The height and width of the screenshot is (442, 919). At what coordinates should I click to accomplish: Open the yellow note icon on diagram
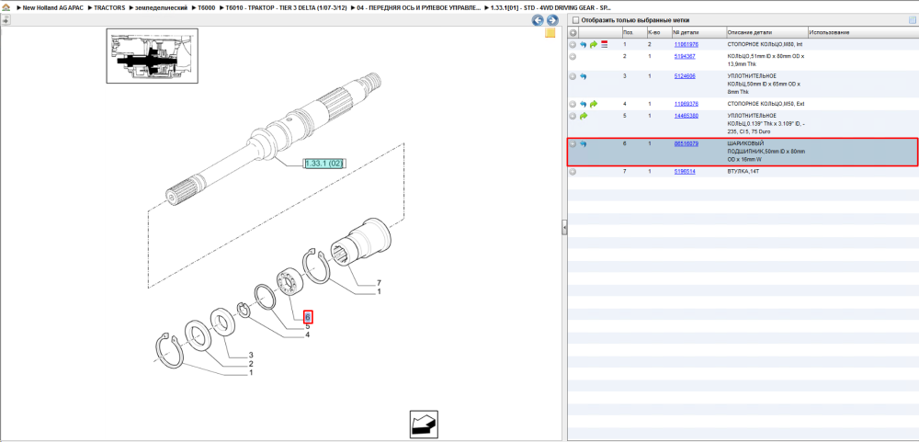pyautogui.click(x=550, y=33)
